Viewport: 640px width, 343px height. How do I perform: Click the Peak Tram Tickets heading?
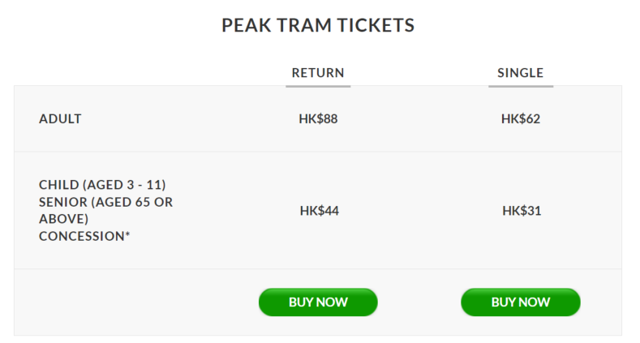318,25
